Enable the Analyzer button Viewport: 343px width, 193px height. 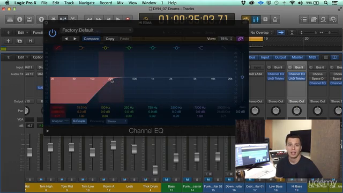pyautogui.click(x=59, y=121)
